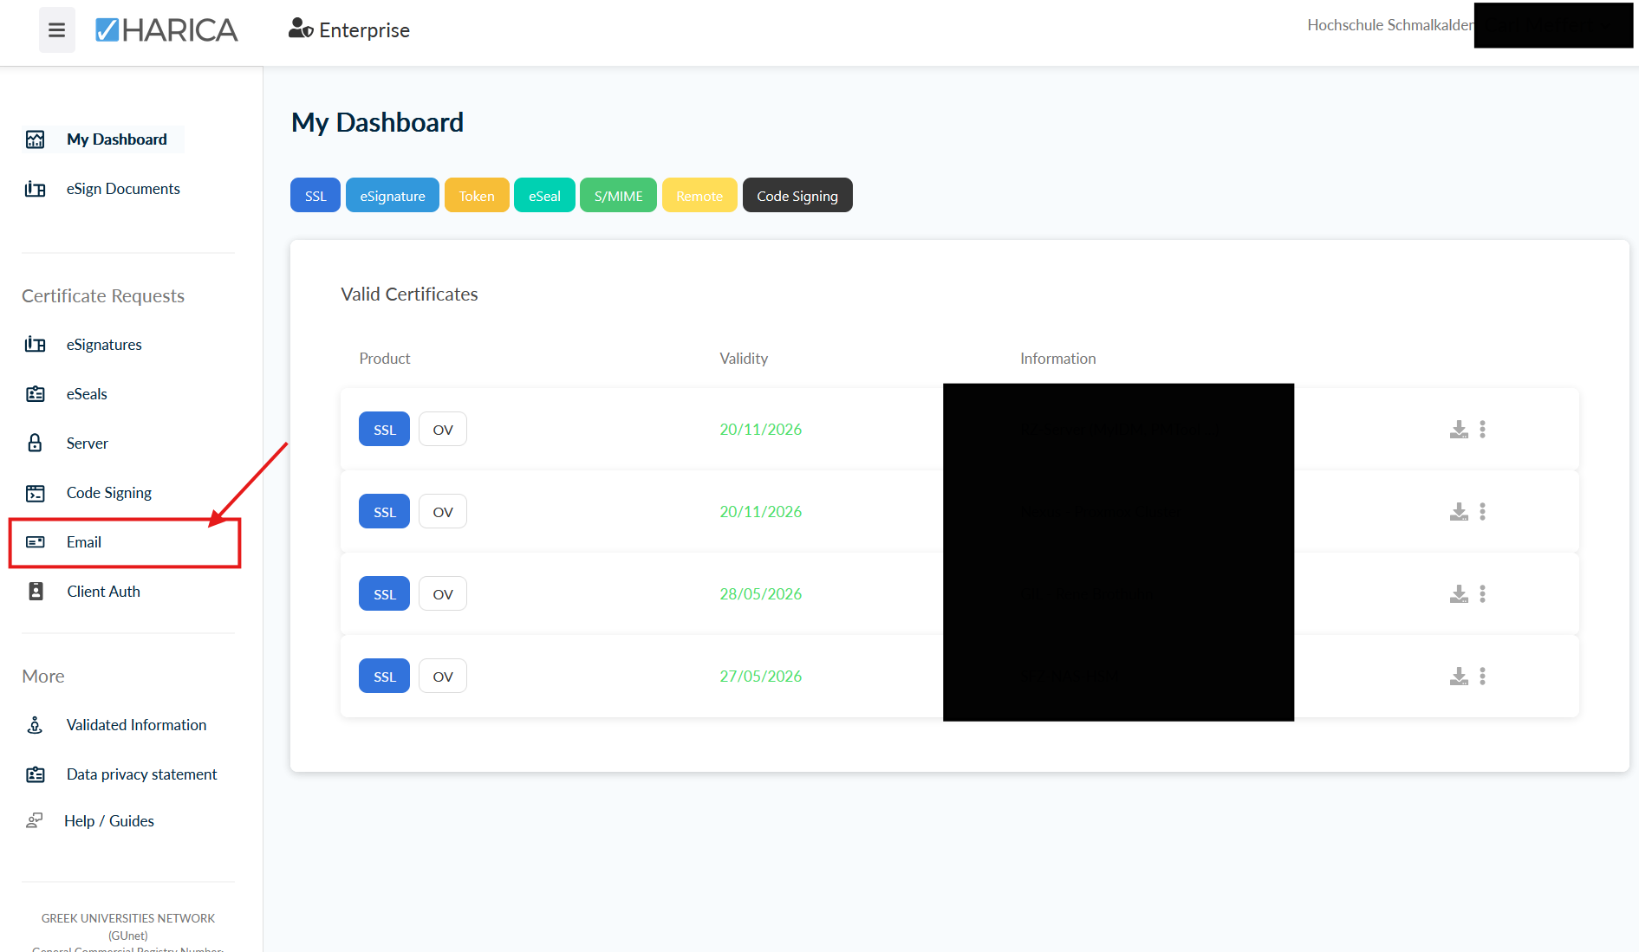The width and height of the screenshot is (1639, 952).
Task: Go to eSign Documents
Action: click(x=123, y=189)
